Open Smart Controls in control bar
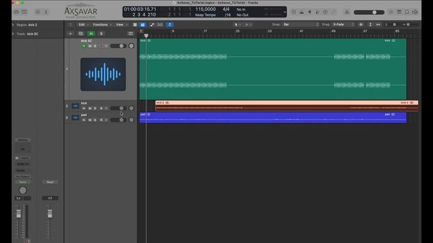 coord(38,12)
